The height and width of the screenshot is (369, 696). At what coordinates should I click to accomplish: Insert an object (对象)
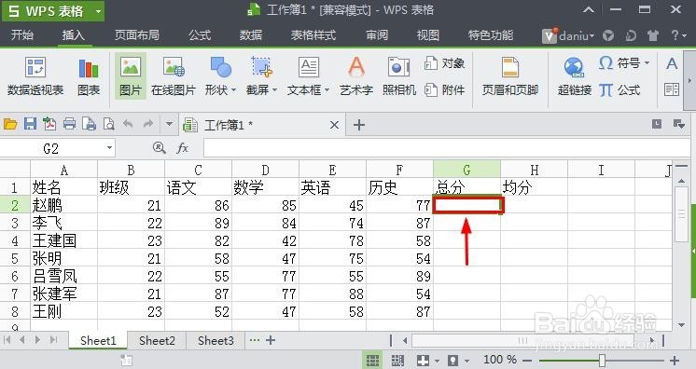coord(444,63)
